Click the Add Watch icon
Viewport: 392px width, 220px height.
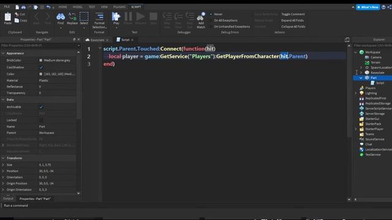click(201, 16)
